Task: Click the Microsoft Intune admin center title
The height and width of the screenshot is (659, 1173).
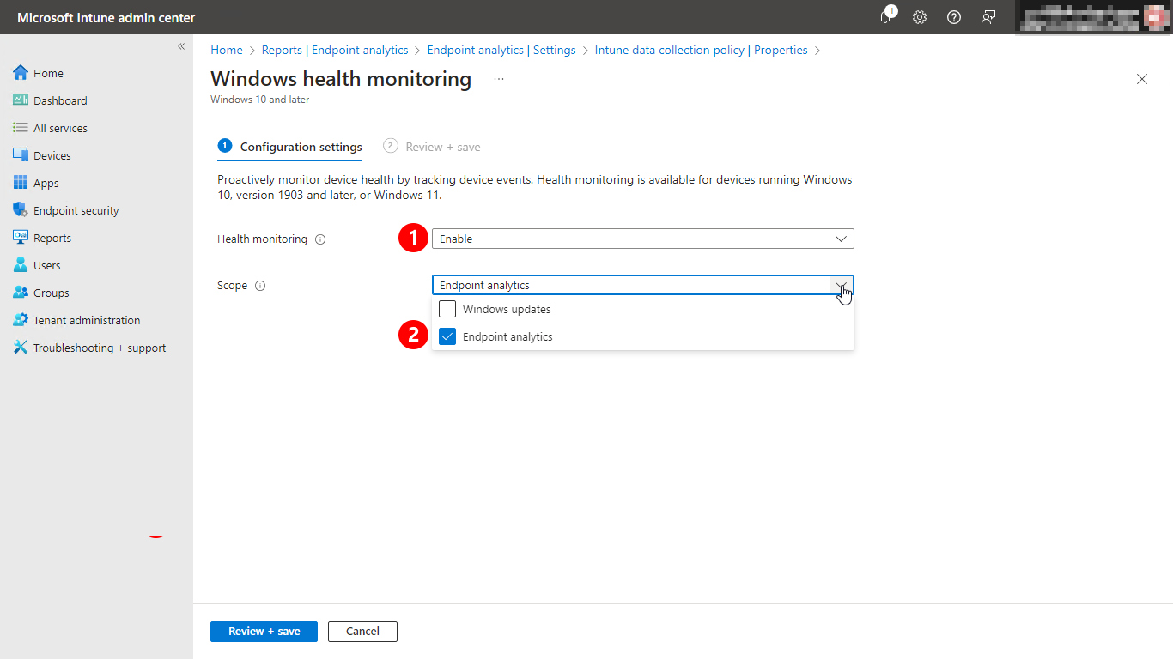Action: tap(106, 17)
